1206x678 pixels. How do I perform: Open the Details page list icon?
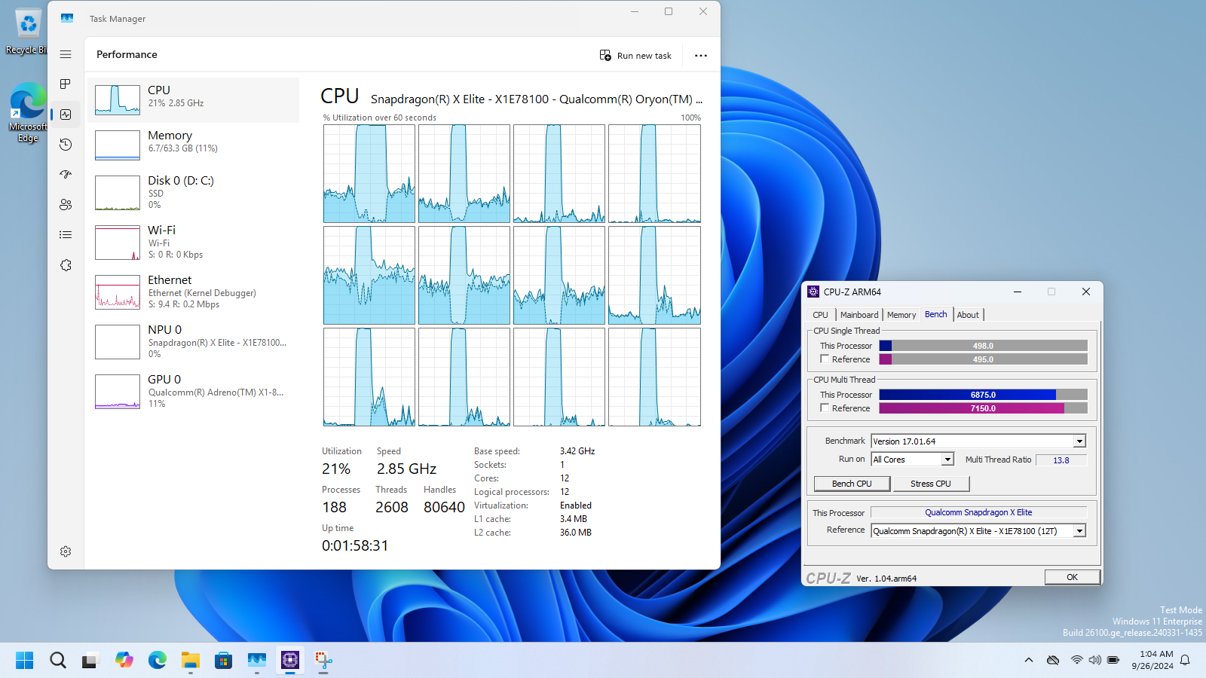point(66,235)
